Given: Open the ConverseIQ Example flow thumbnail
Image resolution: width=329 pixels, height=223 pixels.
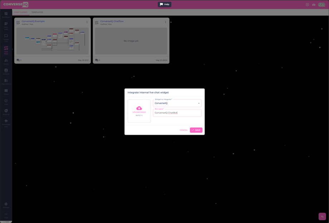Looking at the screenshot, I should coord(53,41).
